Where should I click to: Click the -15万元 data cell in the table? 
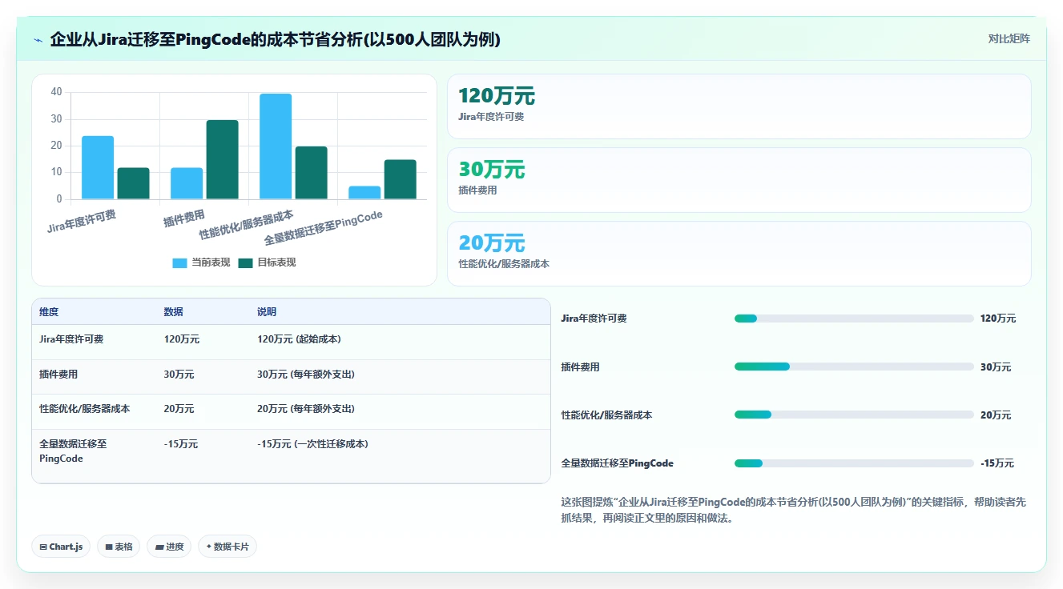coord(181,443)
